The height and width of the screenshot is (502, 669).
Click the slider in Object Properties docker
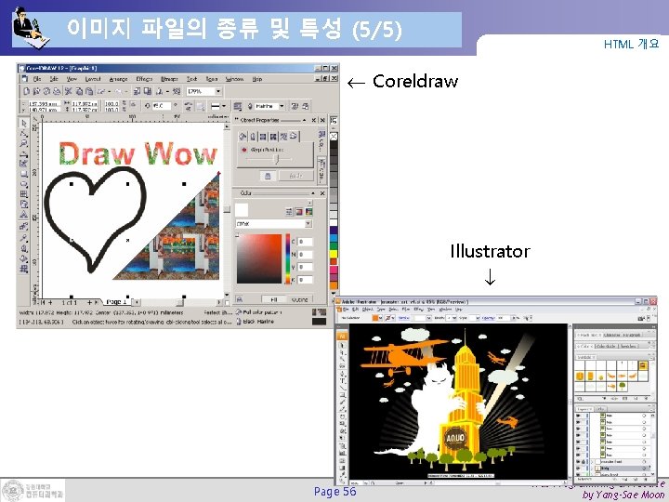click(277, 159)
